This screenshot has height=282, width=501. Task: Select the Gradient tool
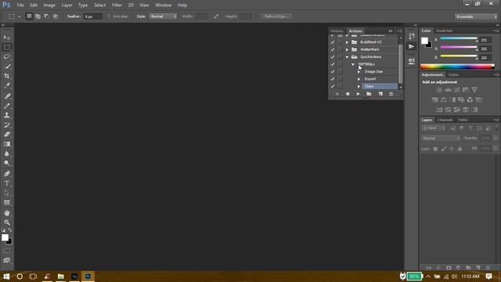point(7,144)
